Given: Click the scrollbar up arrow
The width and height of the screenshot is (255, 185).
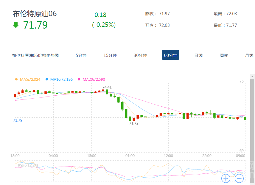Looking at the screenshot, I should point(252,76).
